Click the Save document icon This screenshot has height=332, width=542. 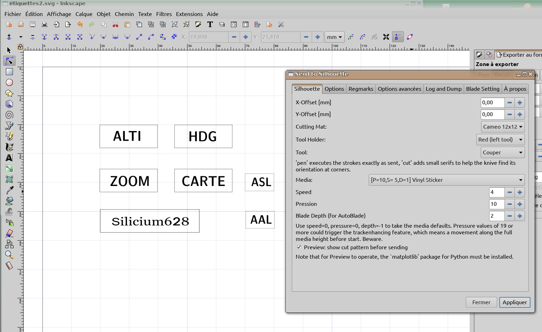click(x=33, y=24)
